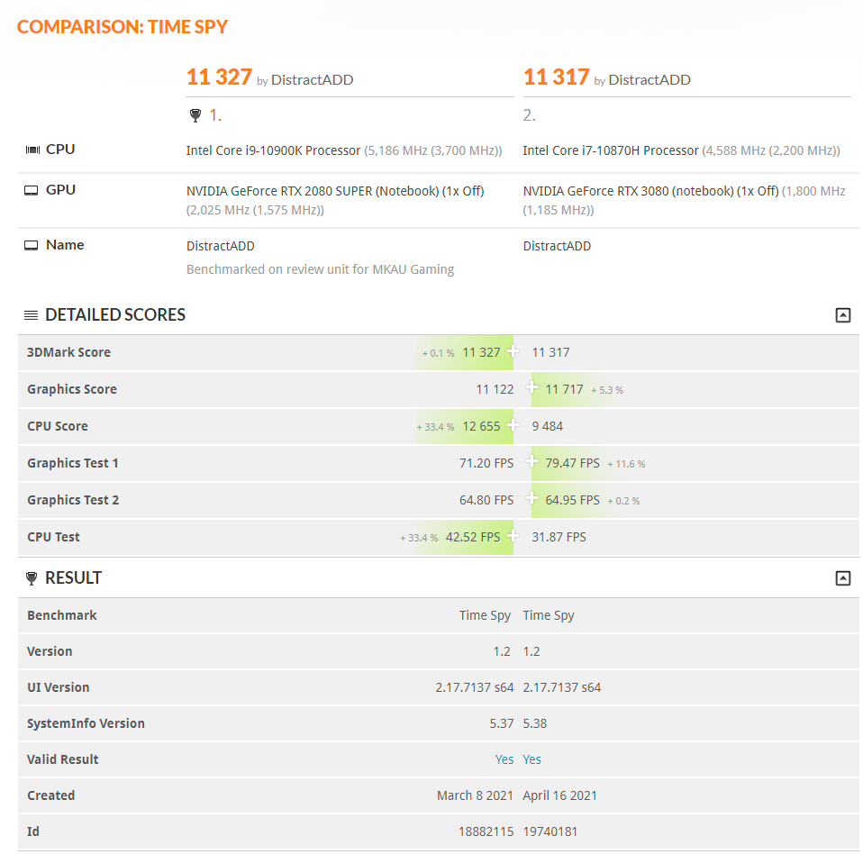Click the result Id 18882115

coord(486,831)
